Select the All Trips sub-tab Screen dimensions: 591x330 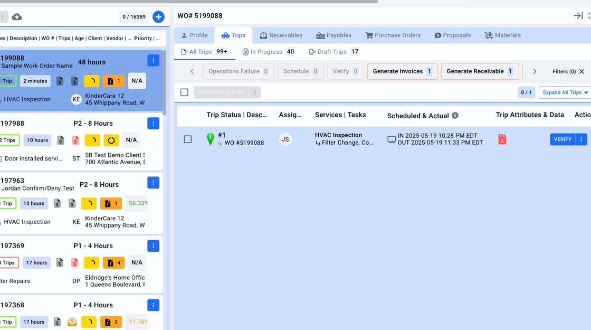click(205, 52)
